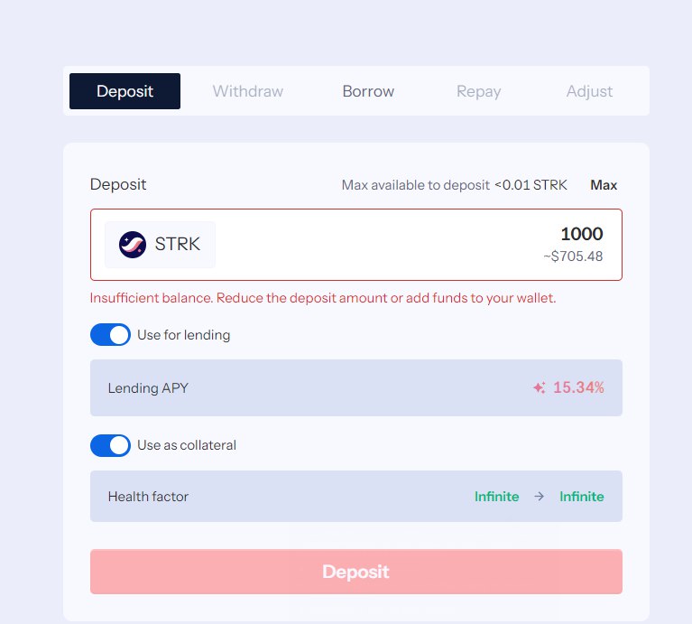Click the pink Deposit submit button
The width and height of the screenshot is (692, 624).
pos(356,572)
